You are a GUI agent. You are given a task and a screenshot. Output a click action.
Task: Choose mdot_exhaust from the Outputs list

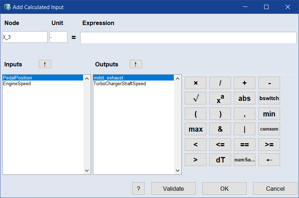pyautogui.click(x=108, y=78)
